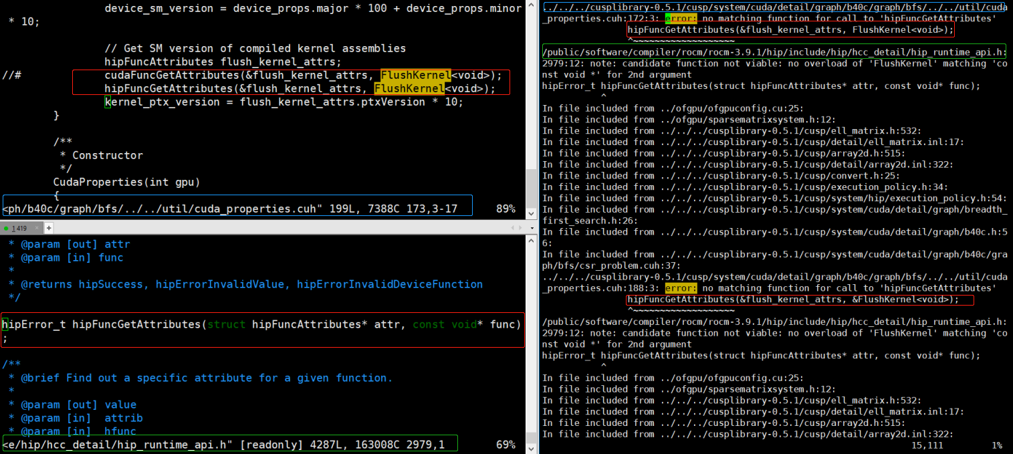Screen dimensions: 1013x454
Task: Click the '@param [out] value' doc line
Action: [x=72, y=405]
